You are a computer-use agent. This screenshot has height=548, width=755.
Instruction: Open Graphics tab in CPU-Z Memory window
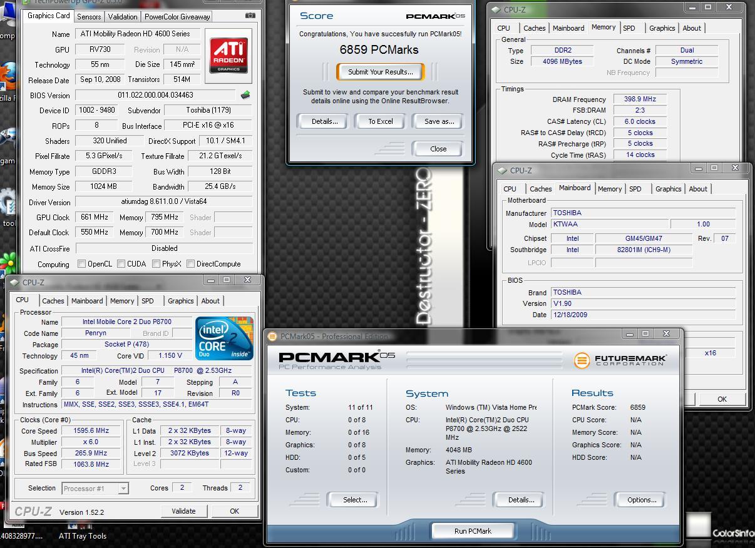tap(662, 28)
